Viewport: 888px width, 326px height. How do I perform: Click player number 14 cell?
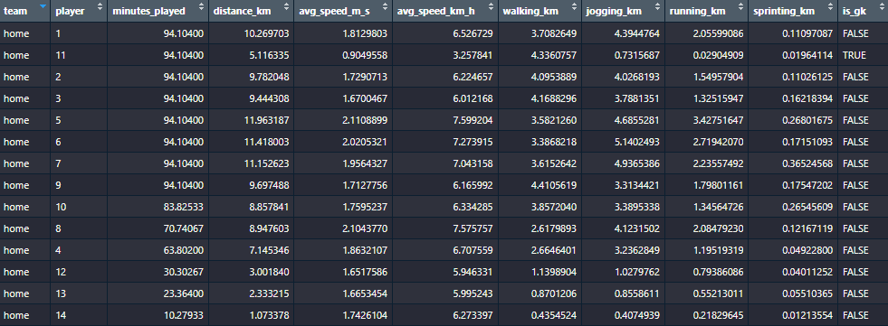point(78,315)
